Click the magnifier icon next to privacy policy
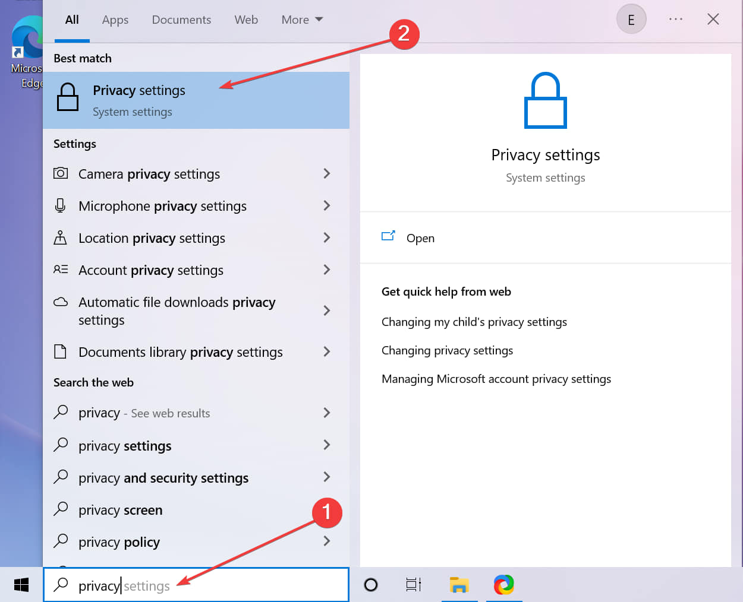Screen dimensions: 743x602 (x=61, y=541)
